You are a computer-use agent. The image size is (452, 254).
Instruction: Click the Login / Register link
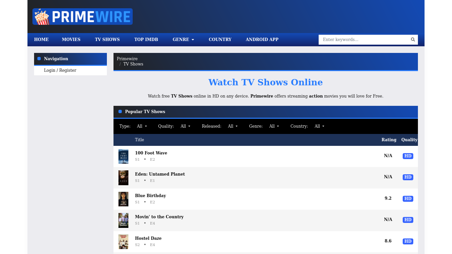[x=60, y=70]
